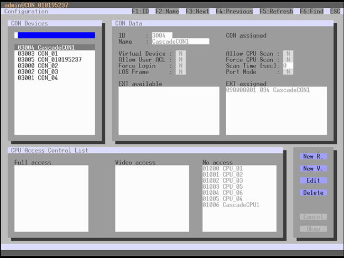Toggle the Allow CPU Scan value
This screenshot has width=344, height=258.
[288, 53]
